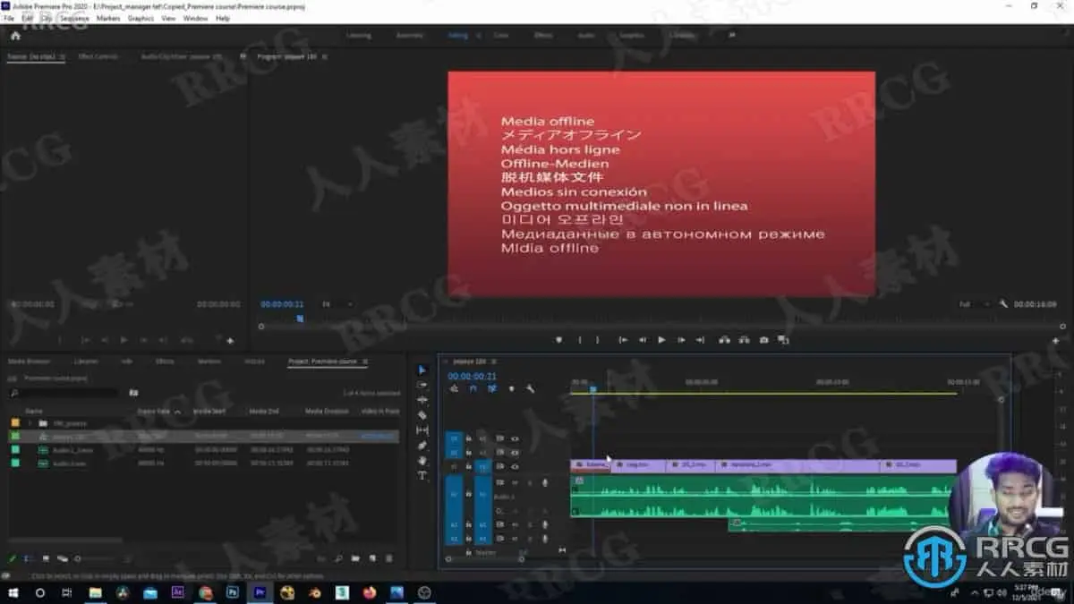Click the New Bin folder icon
Viewport: 1074px width, 604px height.
point(355,557)
